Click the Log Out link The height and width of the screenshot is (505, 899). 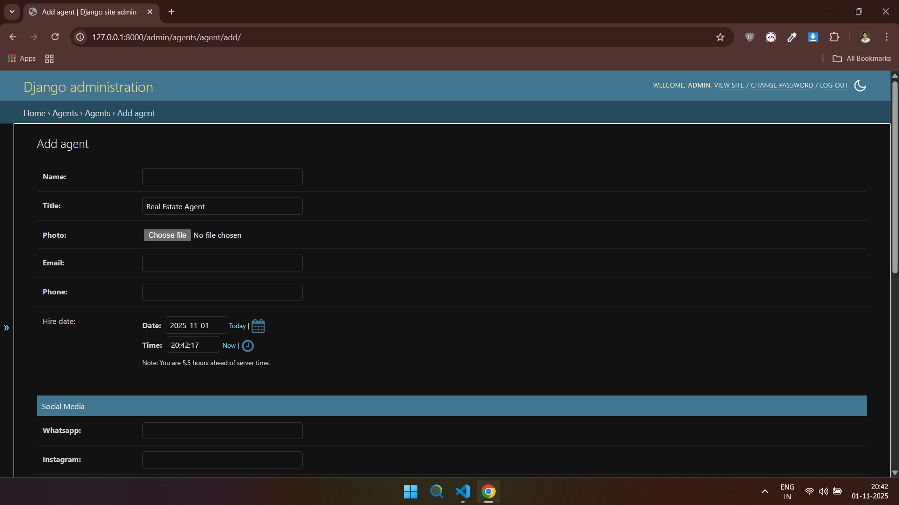tap(834, 85)
